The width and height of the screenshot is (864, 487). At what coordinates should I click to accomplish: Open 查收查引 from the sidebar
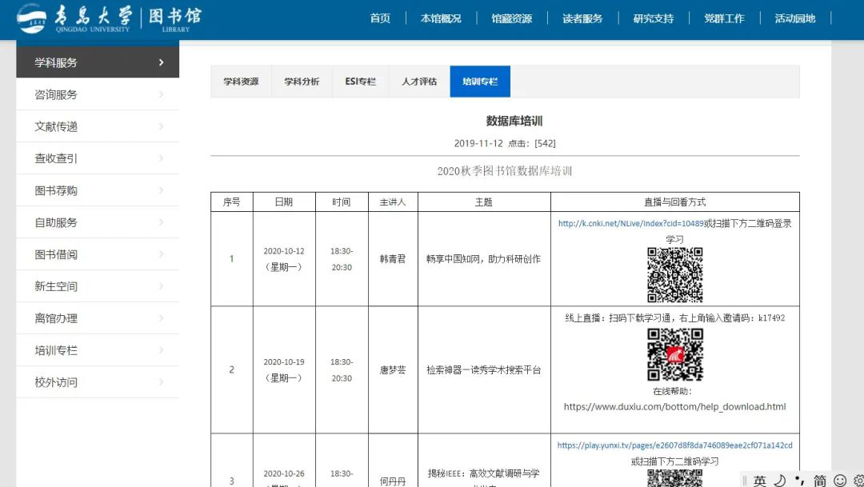click(x=98, y=158)
